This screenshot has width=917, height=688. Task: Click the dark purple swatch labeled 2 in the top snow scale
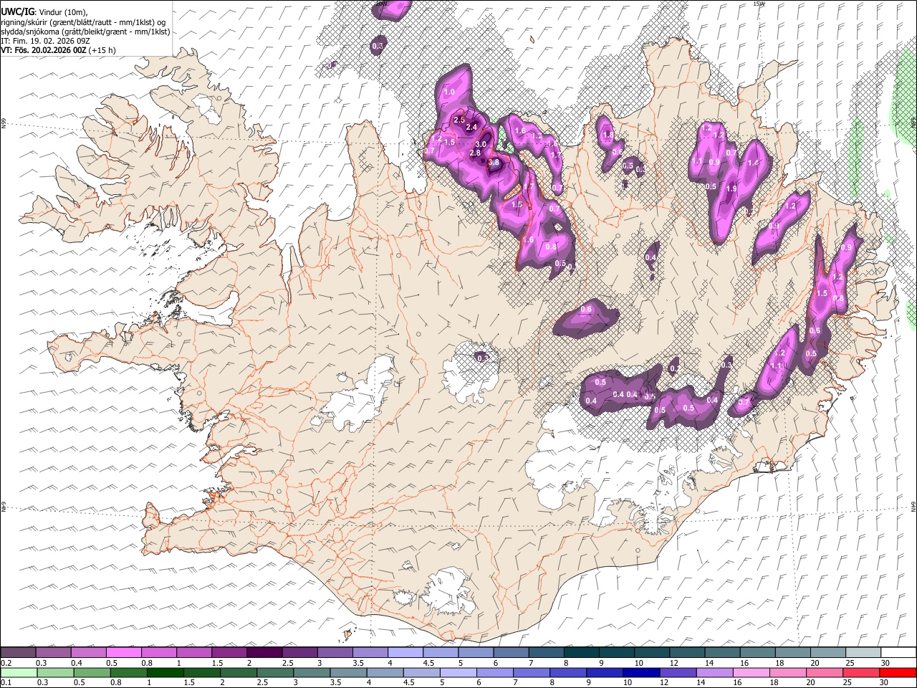pos(264,652)
